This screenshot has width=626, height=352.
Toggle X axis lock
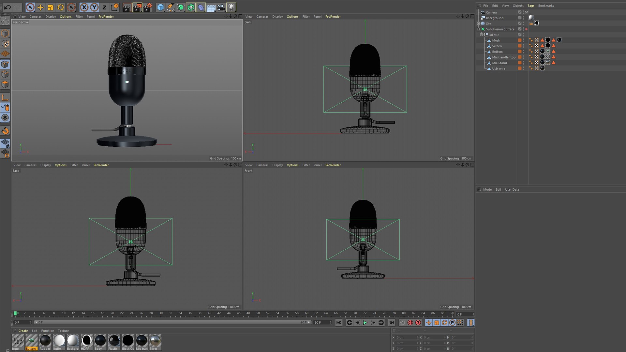(84, 7)
